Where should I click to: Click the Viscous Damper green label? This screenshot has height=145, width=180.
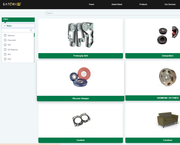coord(80,98)
